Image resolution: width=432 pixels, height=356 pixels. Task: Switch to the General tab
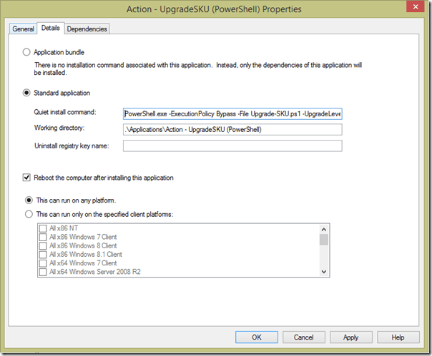(x=24, y=29)
